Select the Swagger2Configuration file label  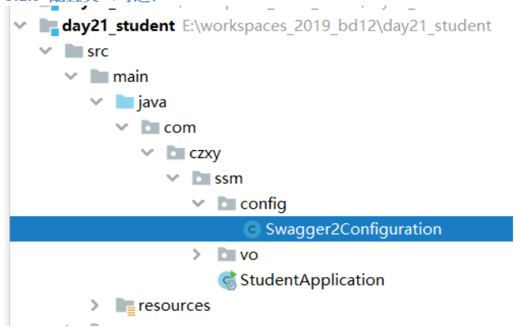[x=353, y=229]
